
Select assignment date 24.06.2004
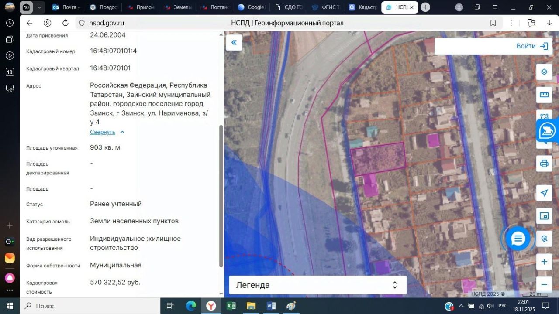click(108, 35)
